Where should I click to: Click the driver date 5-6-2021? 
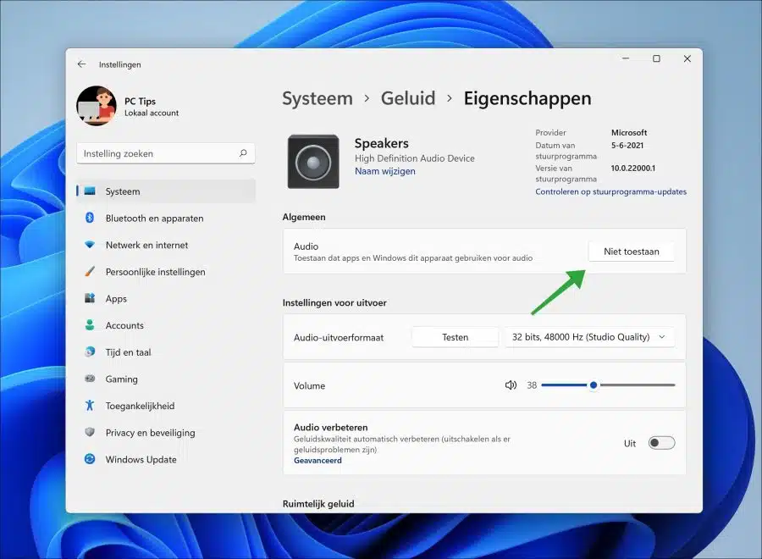point(627,146)
